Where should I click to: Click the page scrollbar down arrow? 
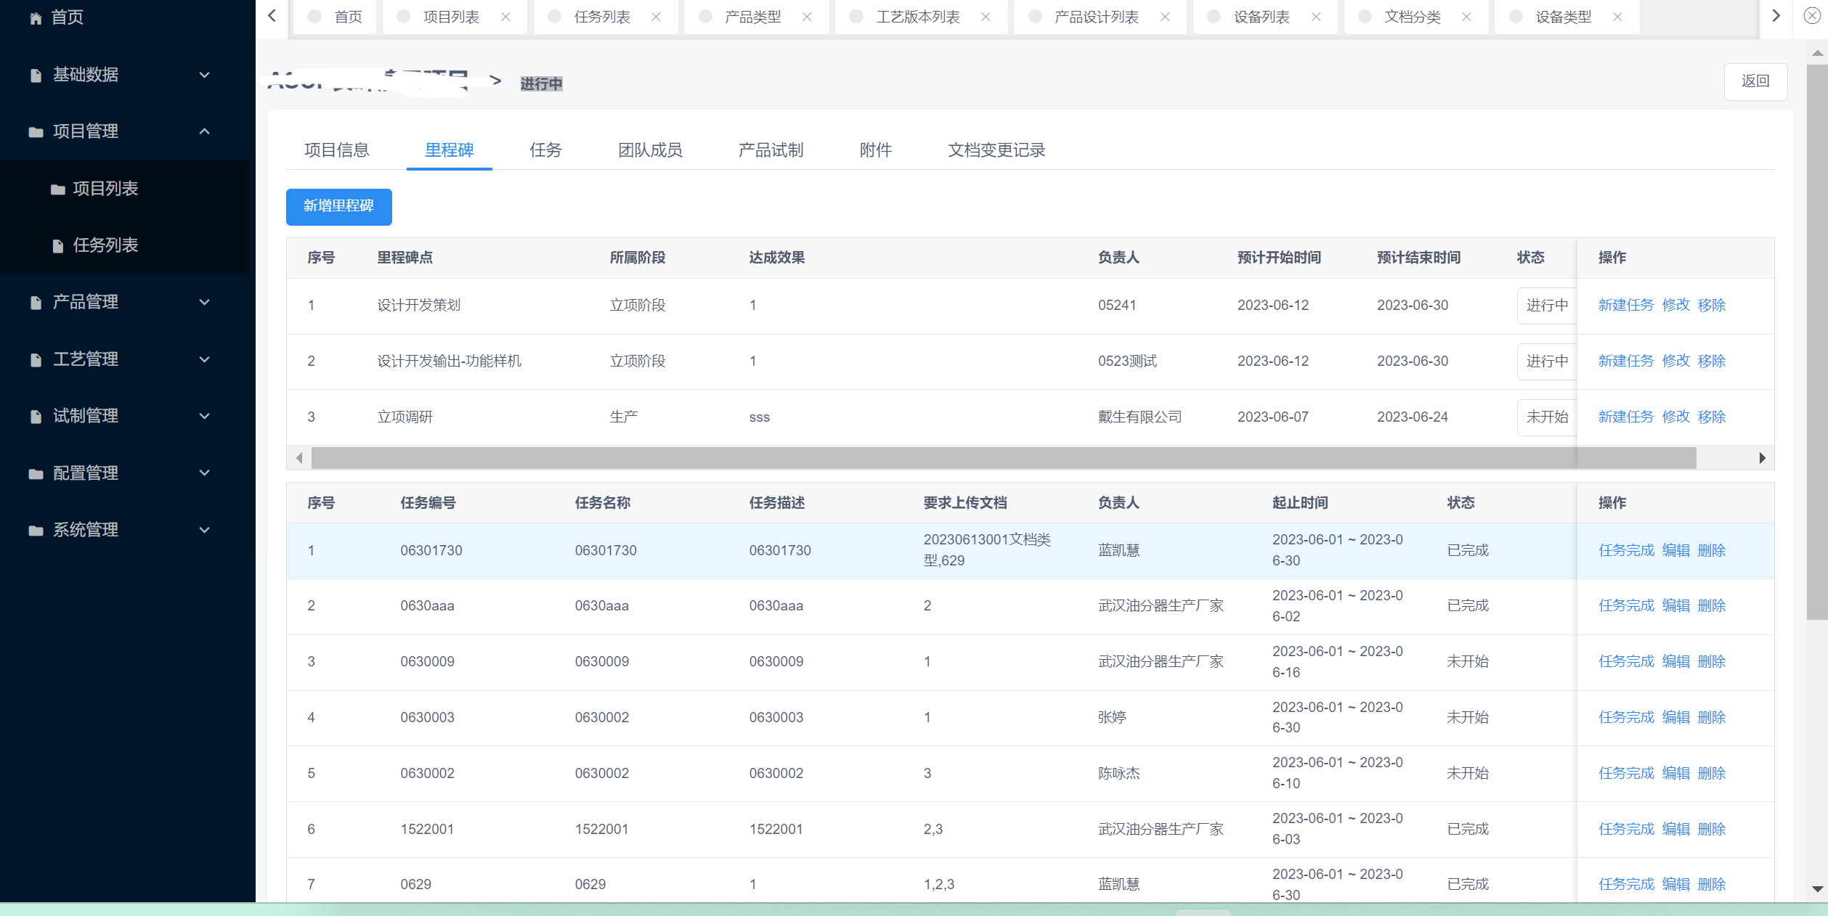click(x=1817, y=889)
